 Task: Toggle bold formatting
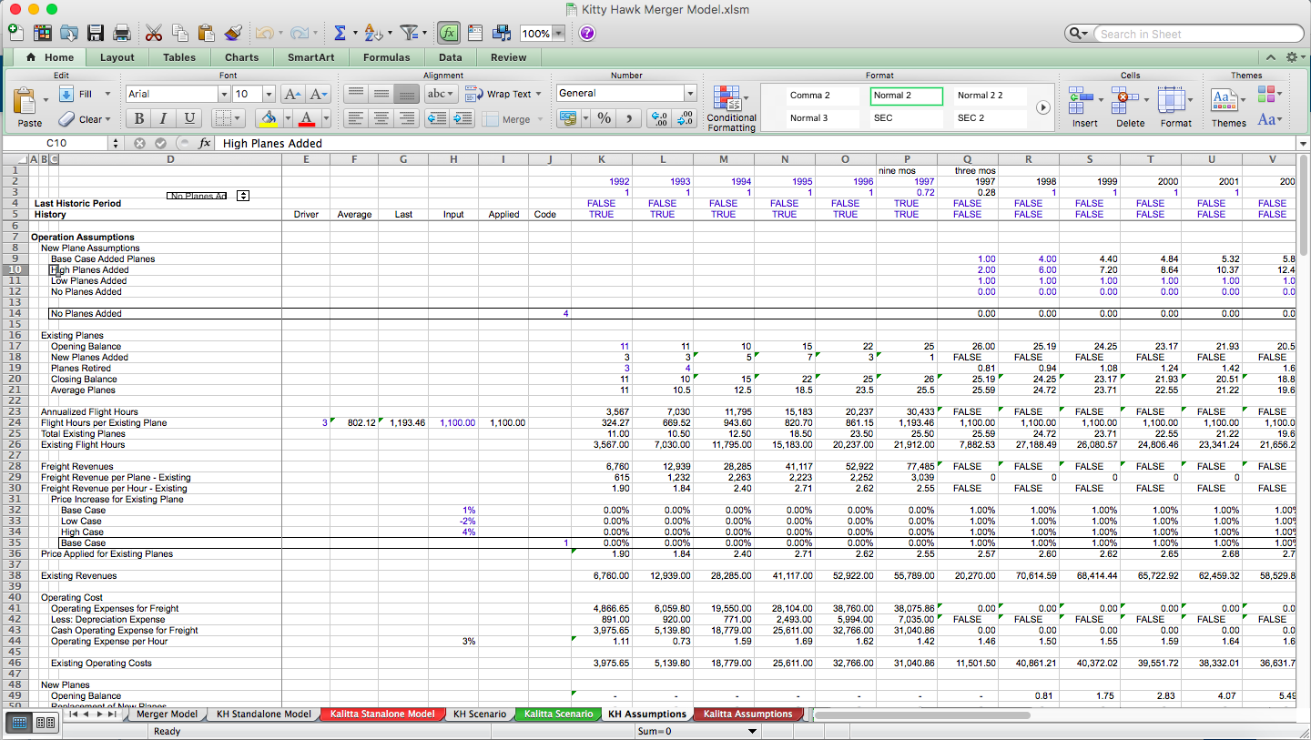pos(137,118)
